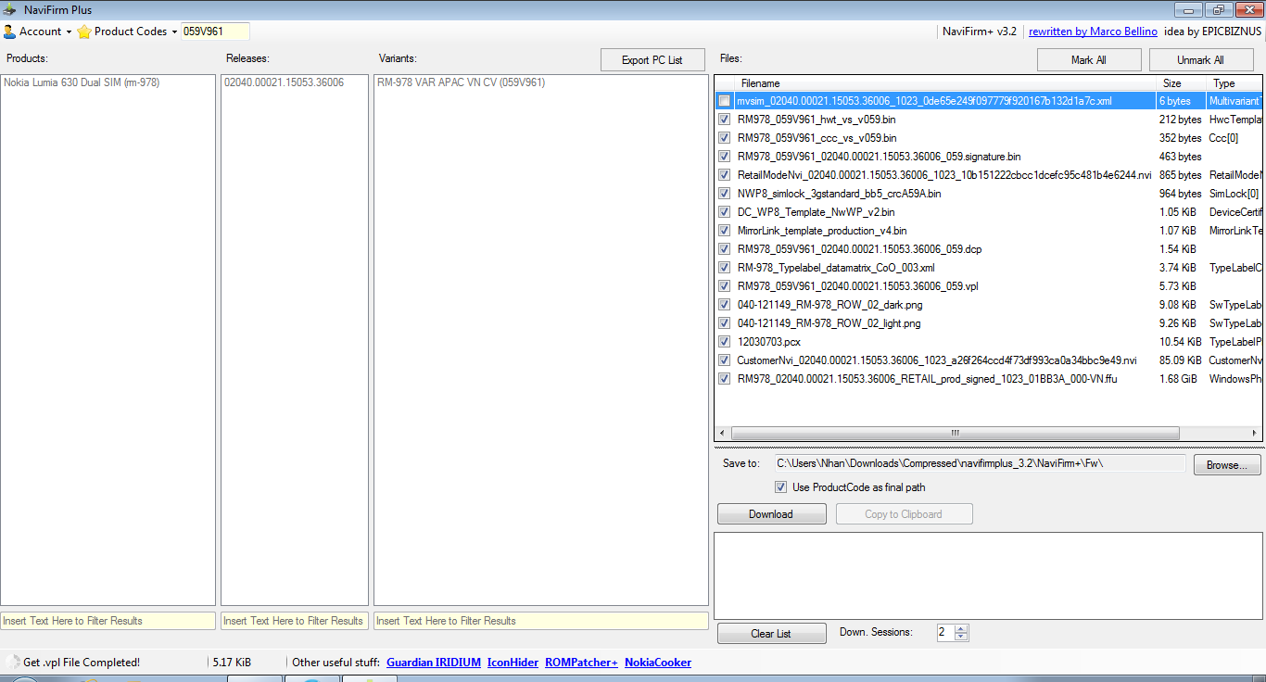Sort files by Size column header

tap(1180, 83)
